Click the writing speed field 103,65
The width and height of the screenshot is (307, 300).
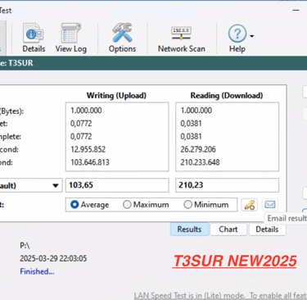[117, 185]
